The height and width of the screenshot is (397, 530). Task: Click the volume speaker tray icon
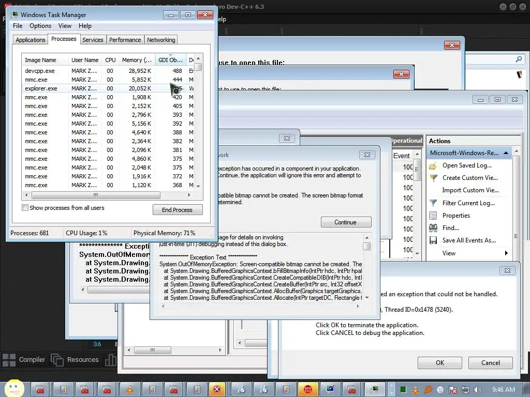478,390
